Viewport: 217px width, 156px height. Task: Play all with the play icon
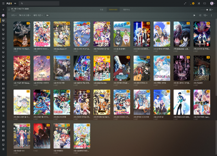(194, 15)
